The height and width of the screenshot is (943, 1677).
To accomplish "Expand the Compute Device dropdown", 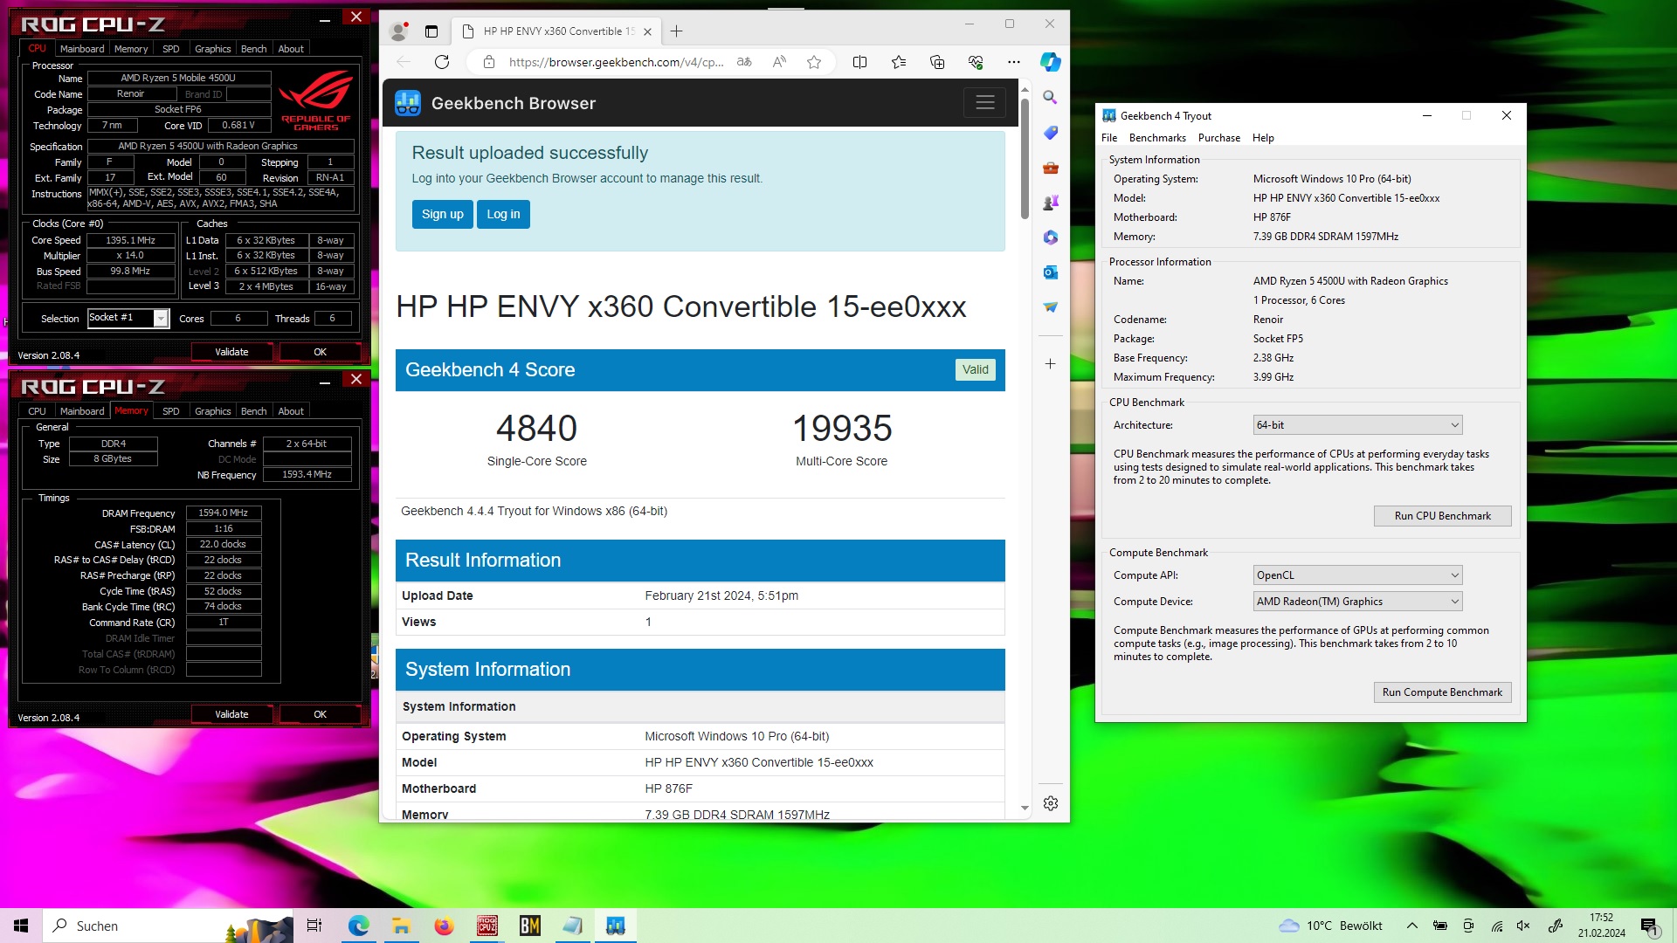I will (1357, 602).
